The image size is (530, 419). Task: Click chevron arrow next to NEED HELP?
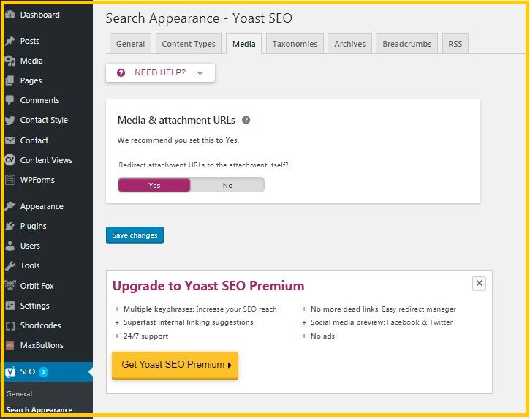click(200, 72)
